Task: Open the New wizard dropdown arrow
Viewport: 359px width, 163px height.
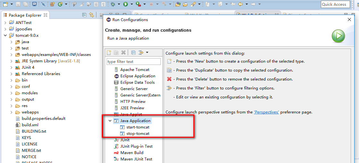Action: (x=11, y=4)
